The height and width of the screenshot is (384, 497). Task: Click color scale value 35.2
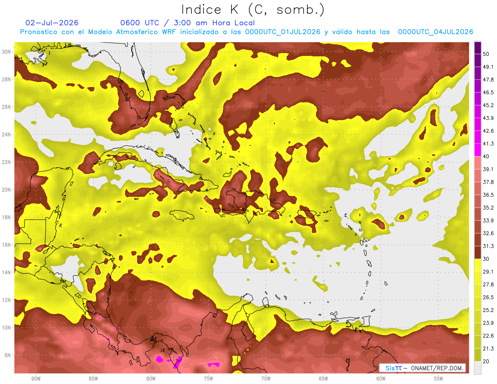pyautogui.click(x=489, y=208)
